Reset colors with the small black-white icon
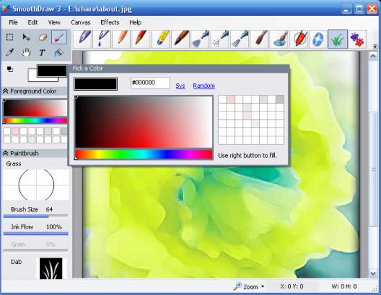The height and width of the screenshot is (295, 381). pyautogui.click(x=10, y=69)
